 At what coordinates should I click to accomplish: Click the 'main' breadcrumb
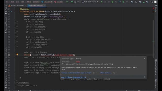12,2
